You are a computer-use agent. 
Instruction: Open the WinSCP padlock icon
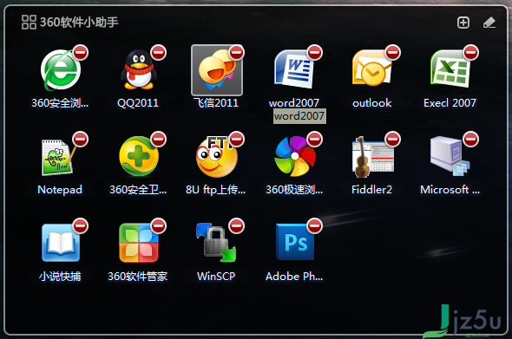point(216,243)
